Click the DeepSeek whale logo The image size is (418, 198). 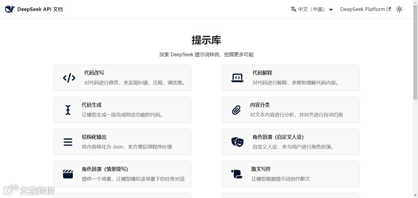[x=10, y=9]
